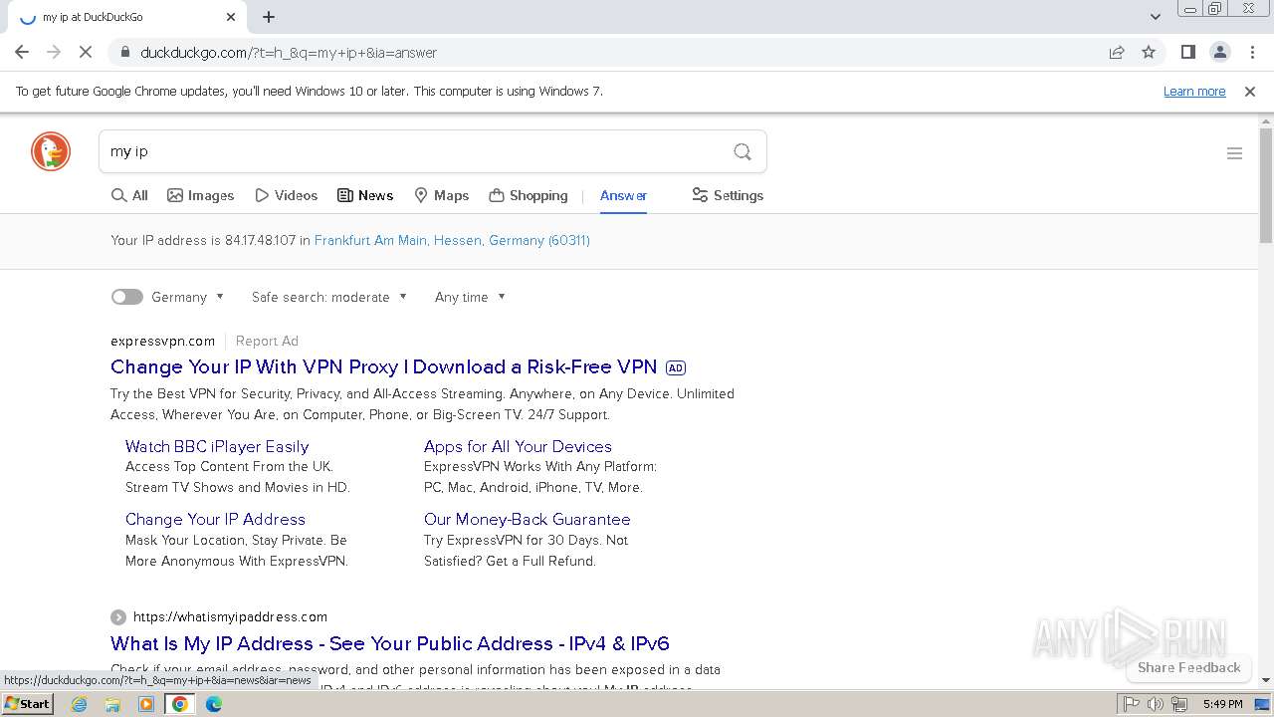Open Watch BBC iPlayer Easily link
The image size is (1274, 717).
click(217, 446)
